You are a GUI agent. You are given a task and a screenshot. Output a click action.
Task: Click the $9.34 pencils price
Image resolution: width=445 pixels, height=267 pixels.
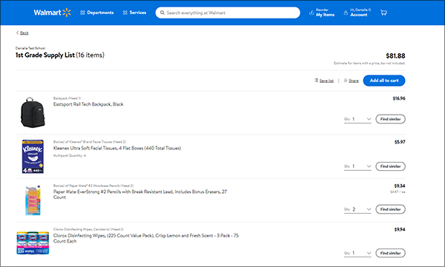point(400,186)
